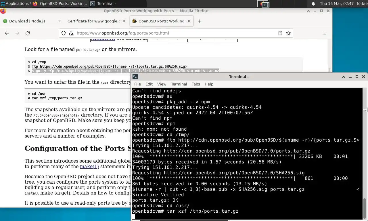The image size is (368, 221).
Task: Click the Firefox forward arrow
Action: pyautogui.click(x=17, y=33)
